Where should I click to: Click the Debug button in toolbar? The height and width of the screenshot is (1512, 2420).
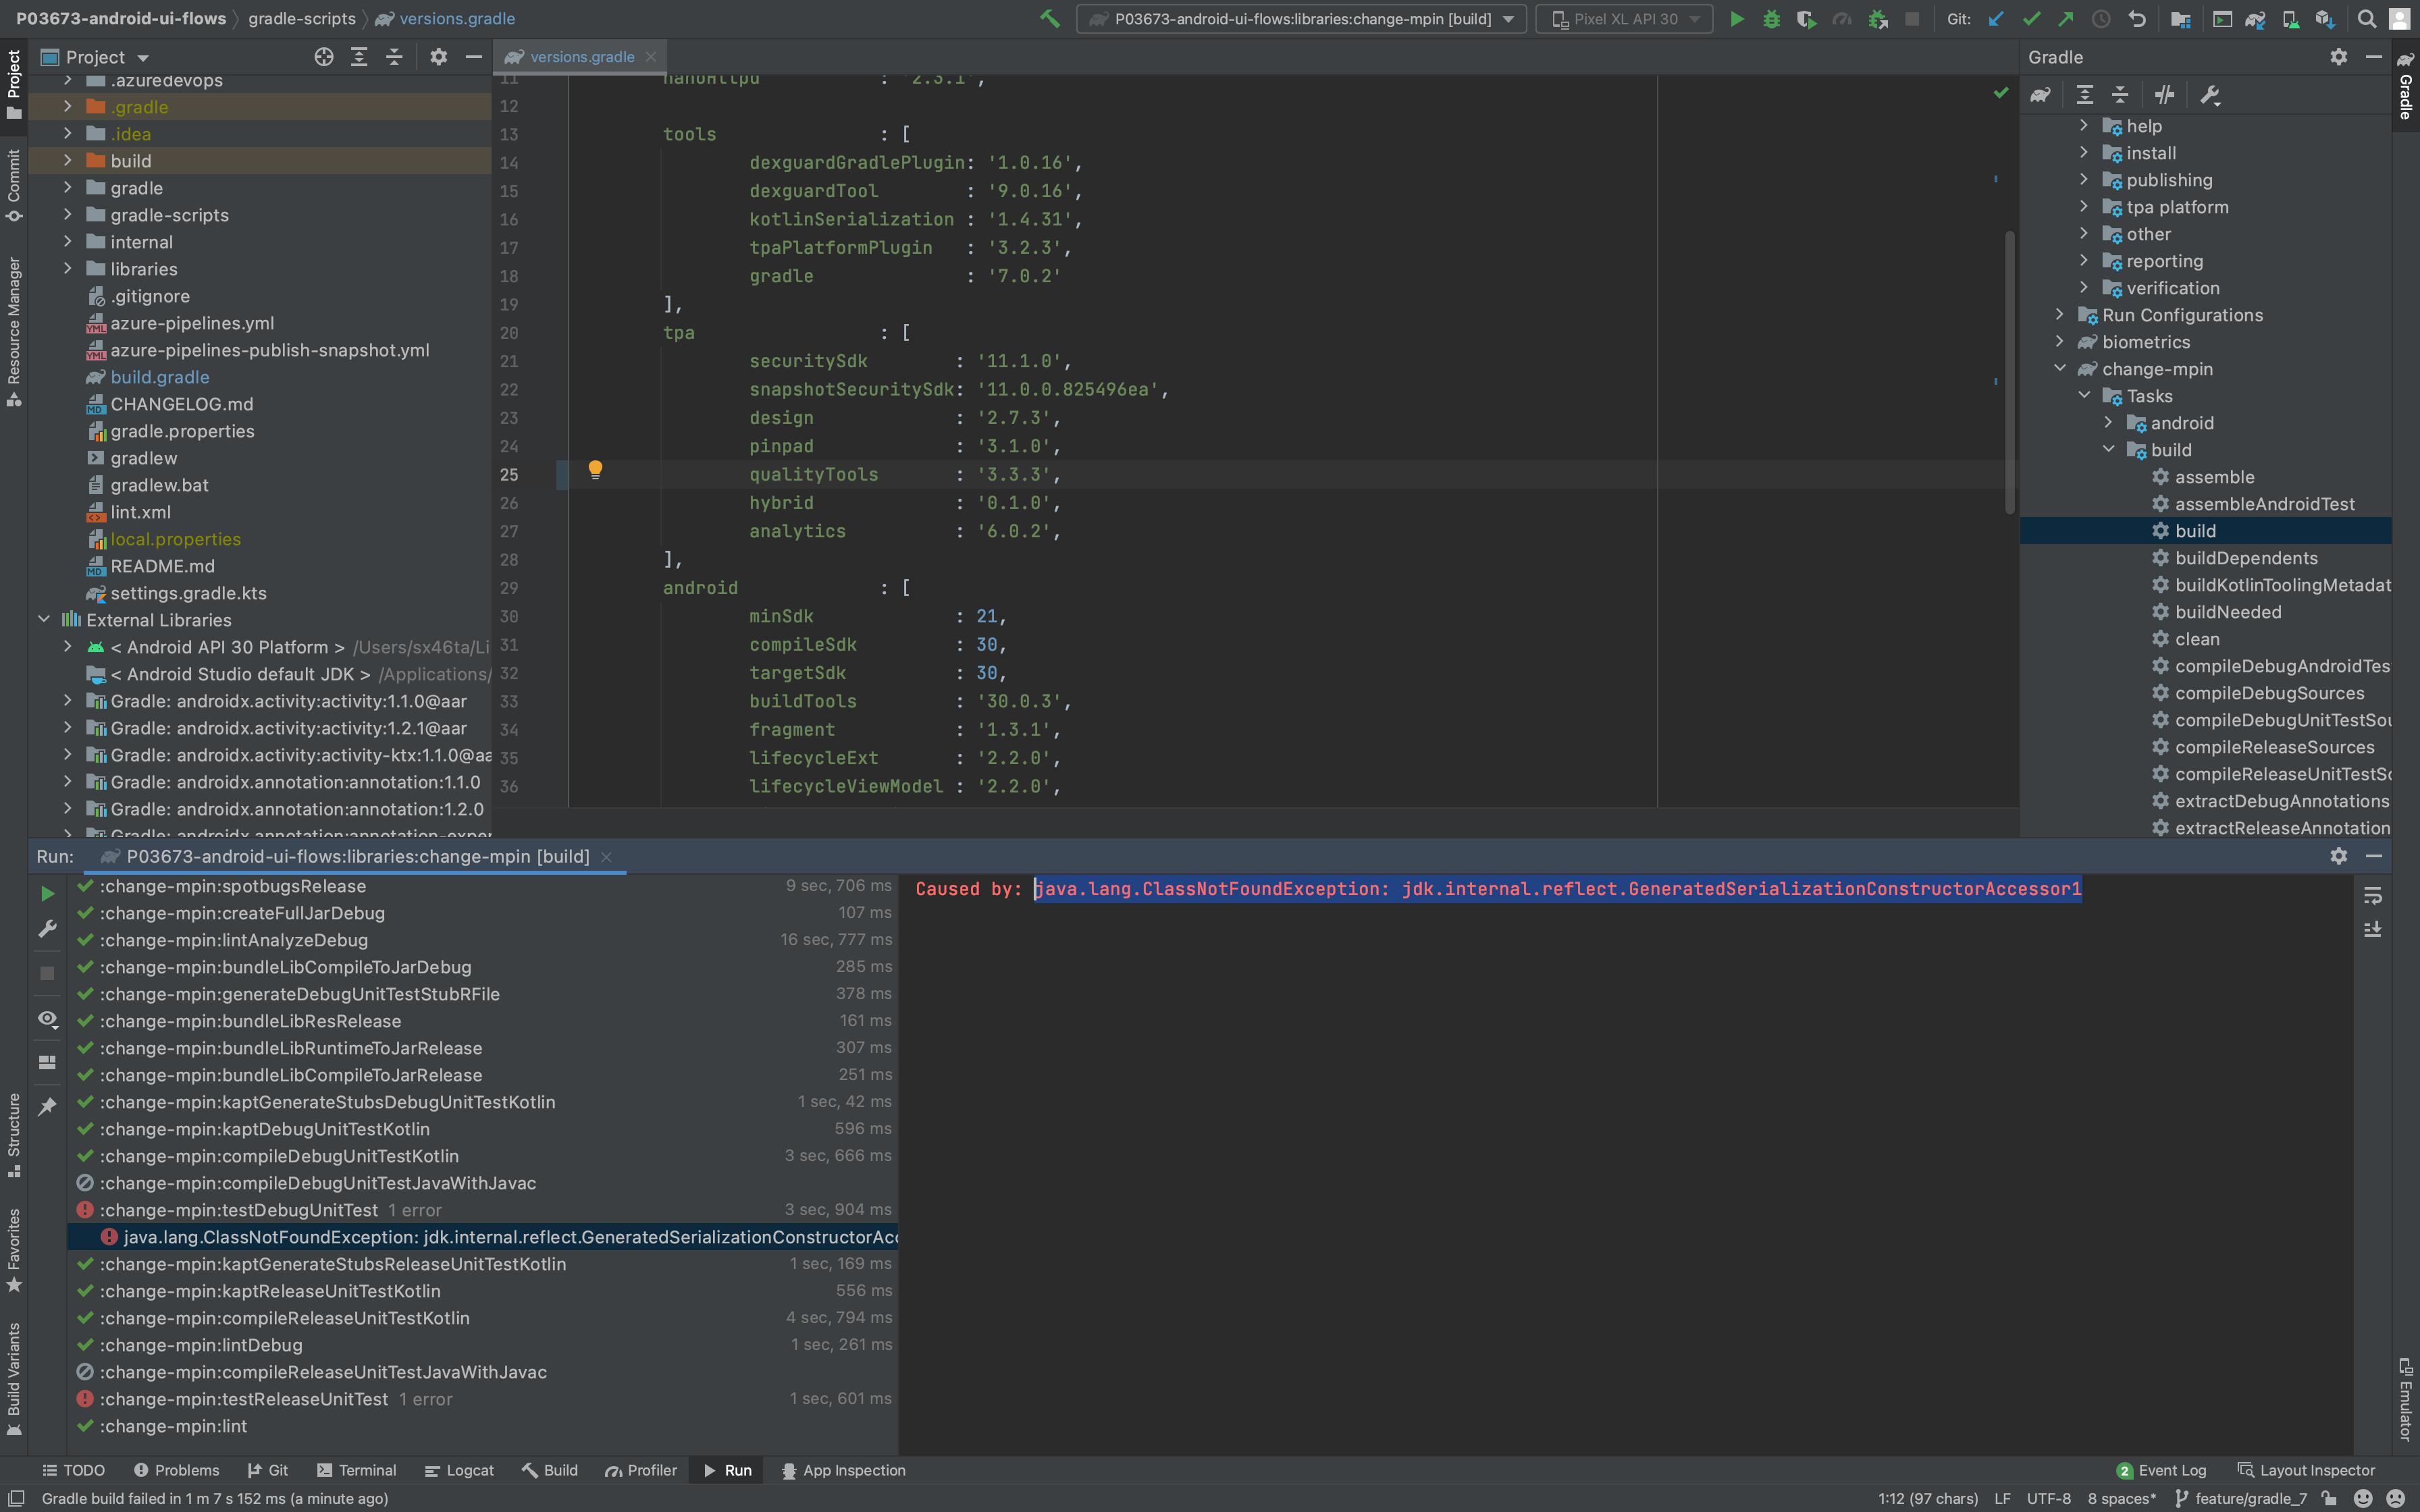coord(1772,18)
